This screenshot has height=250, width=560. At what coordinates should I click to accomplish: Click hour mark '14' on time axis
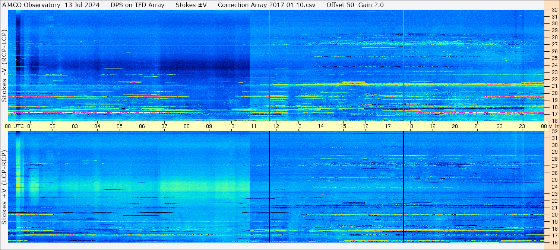(321, 126)
